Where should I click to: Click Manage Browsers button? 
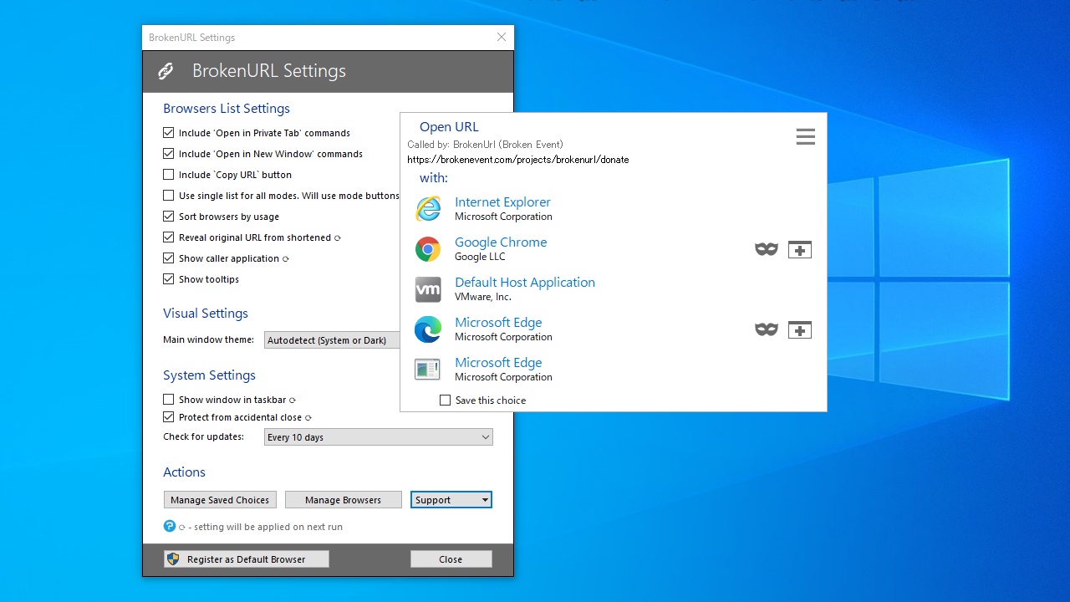coord(343,500)
